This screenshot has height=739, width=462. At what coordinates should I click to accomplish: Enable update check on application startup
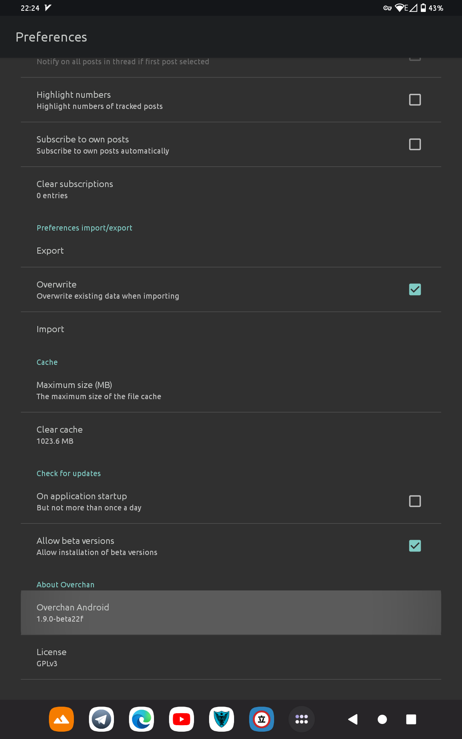(415, 501)
